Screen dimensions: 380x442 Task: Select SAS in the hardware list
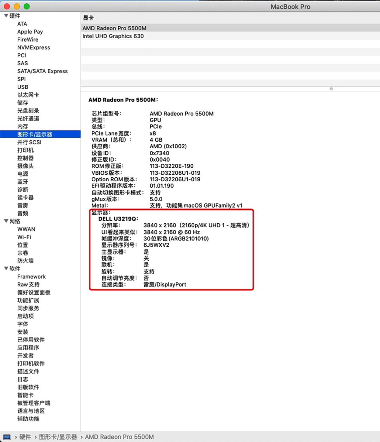pyautogui.click(x=22, y=63)
